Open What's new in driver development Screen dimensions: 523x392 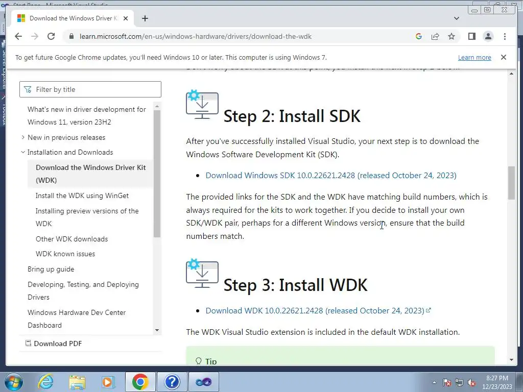(87, 116)
